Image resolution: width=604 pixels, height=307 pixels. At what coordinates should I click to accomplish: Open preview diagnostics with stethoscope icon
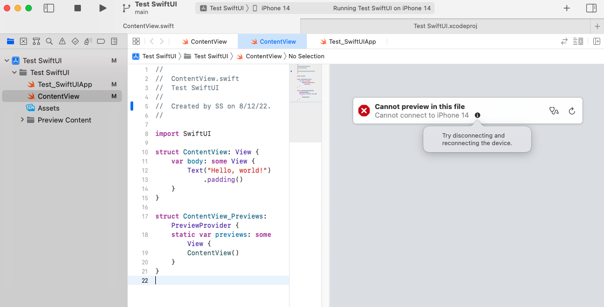554,111
